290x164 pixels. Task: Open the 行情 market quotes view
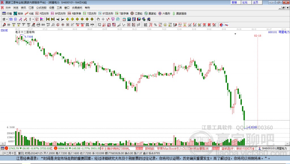pyautogui.click(x=7, y=14)
